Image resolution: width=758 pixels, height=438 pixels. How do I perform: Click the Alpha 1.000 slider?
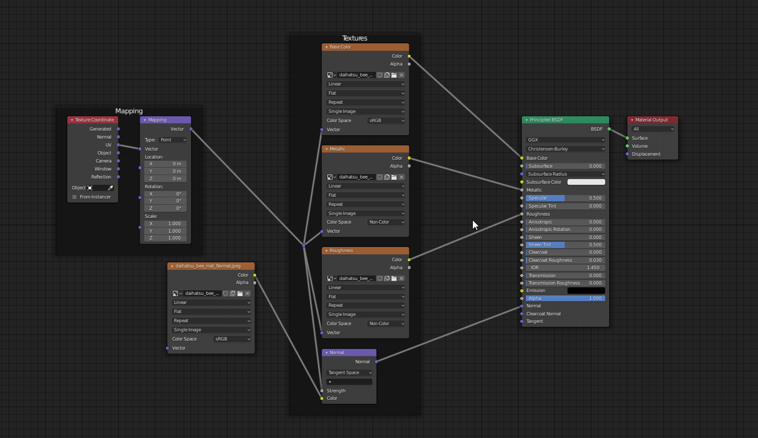point(565,298)
